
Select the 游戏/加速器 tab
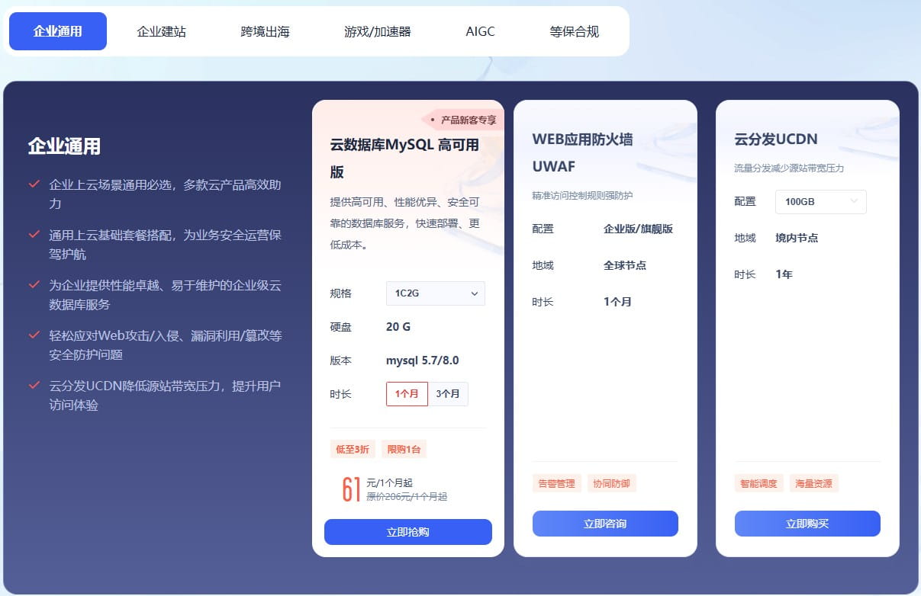pyautogui.click(x=378, y=30)
